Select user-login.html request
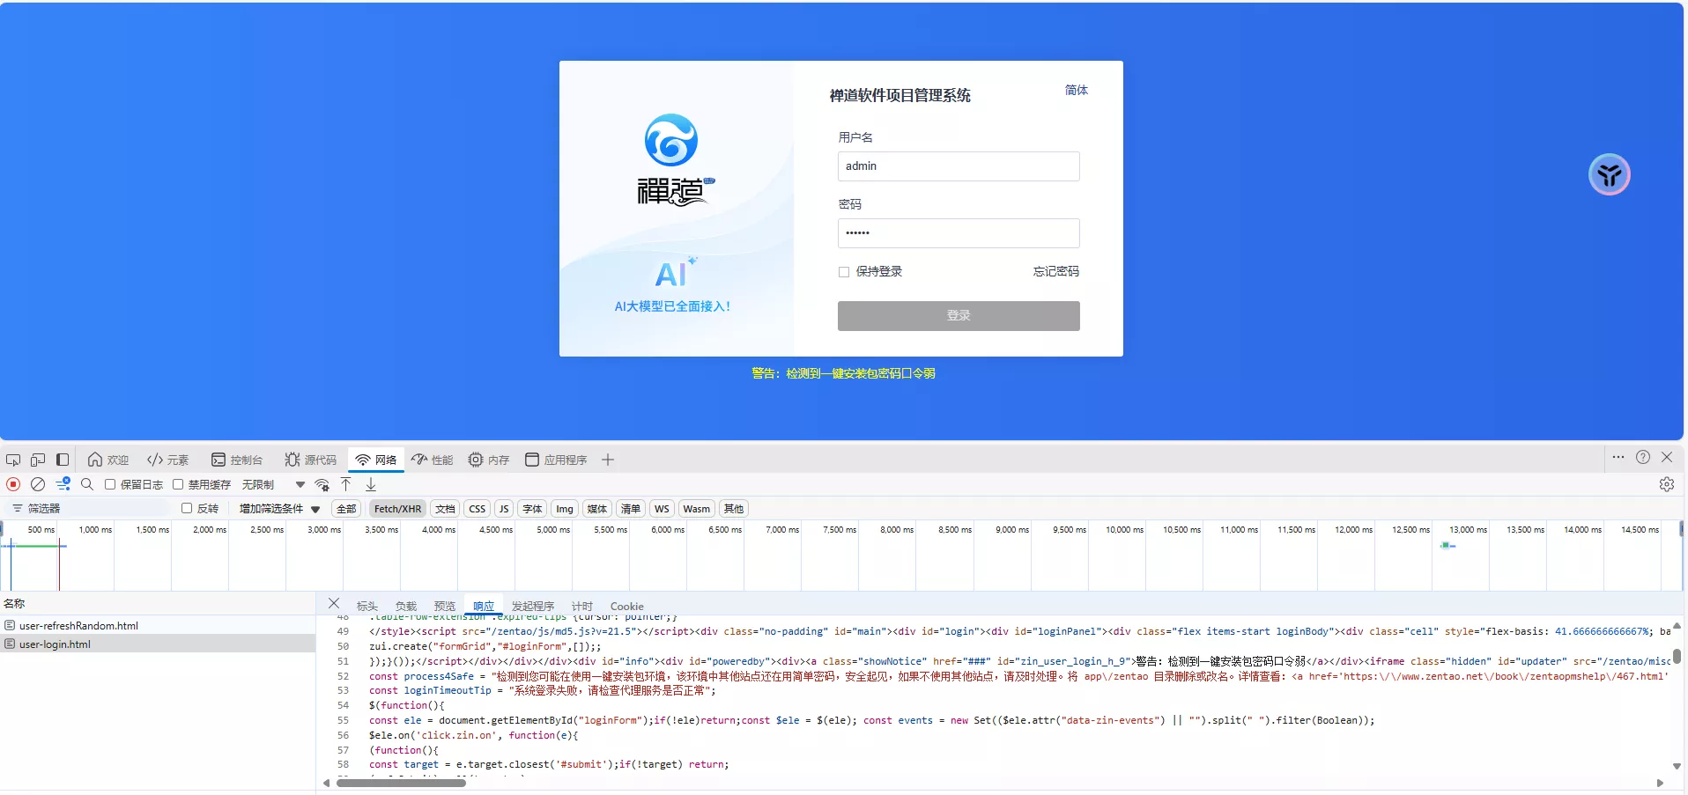 point(158,644)
